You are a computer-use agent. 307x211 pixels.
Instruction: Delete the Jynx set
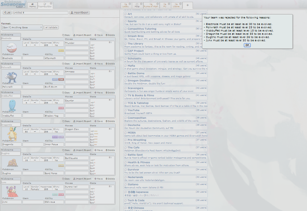coord(110,179)
